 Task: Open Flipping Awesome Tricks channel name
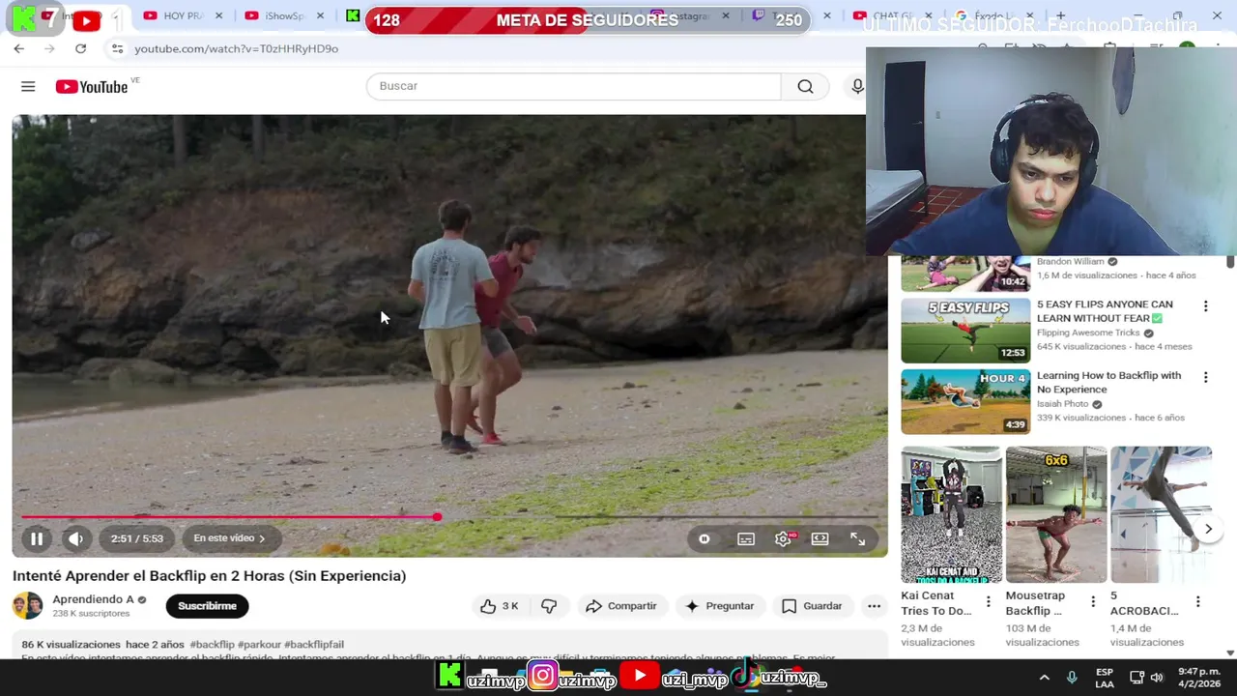(1088, 333)
